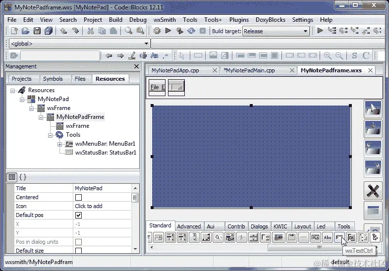Collapse the Resources root node
The width and height of the screenshot is (389, 271).
pyautogui.click(x=12, y=91)
